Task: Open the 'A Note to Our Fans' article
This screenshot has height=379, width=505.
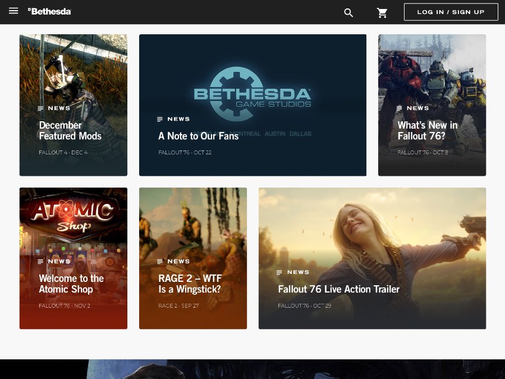Action: click(198, 136)
